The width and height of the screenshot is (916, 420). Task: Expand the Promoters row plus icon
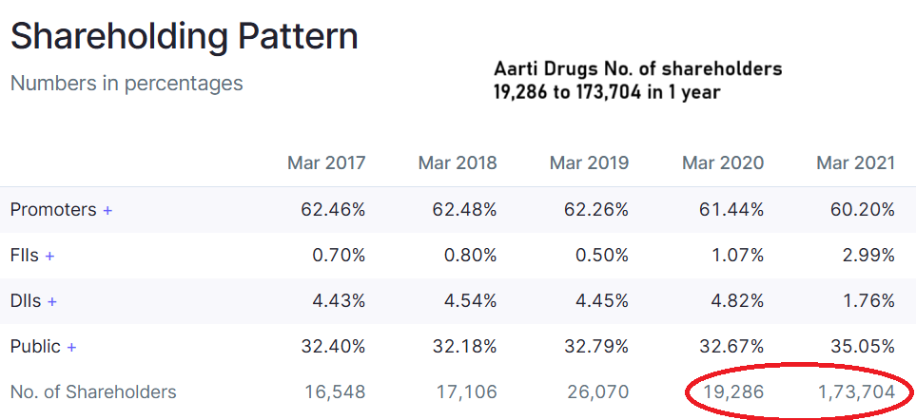click(x=107, y=210)
